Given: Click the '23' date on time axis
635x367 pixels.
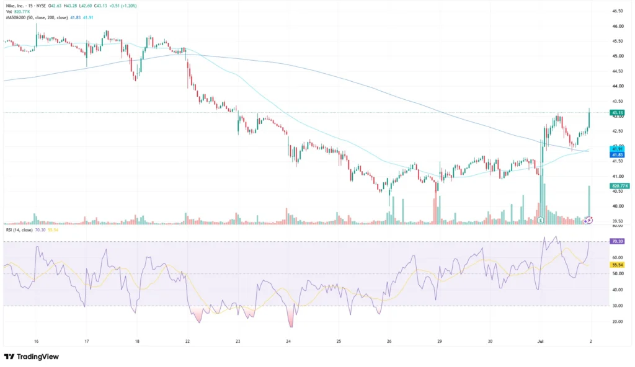Looking at the screenshot, I should pyautogui.click(x=238, y=342).
